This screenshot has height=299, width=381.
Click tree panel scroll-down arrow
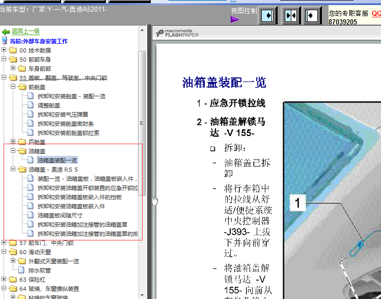click(142, 295)
